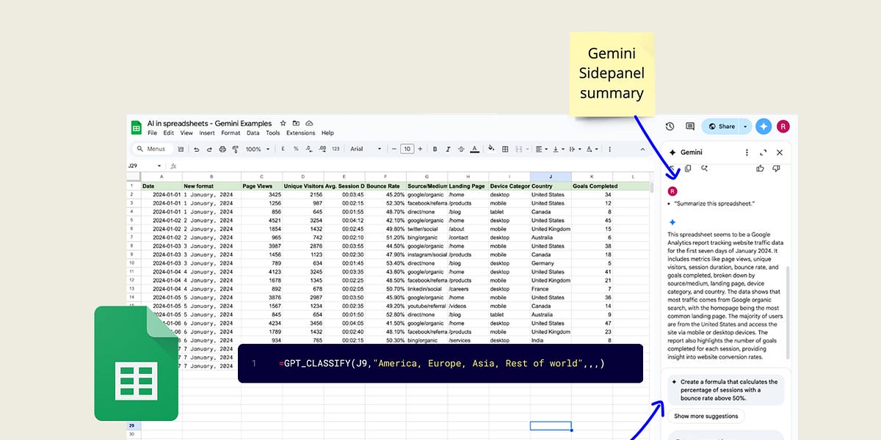Click the comments icon near Share
Viewport: 881px width, 440px height.
click(690, 126)
